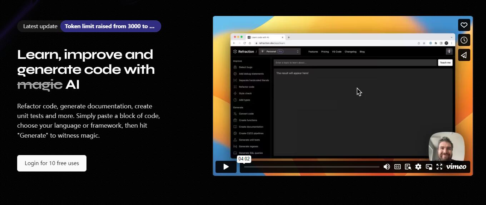
Task: Enable picture-in-picture mode
Action: [429, 167]
